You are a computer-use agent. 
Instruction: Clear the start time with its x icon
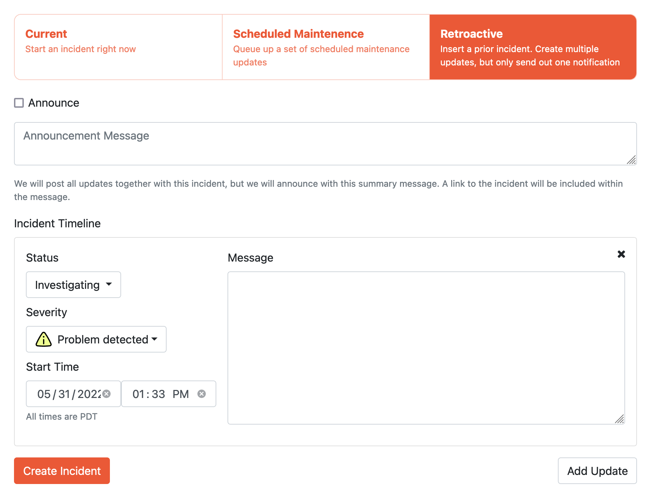[202, 394]
